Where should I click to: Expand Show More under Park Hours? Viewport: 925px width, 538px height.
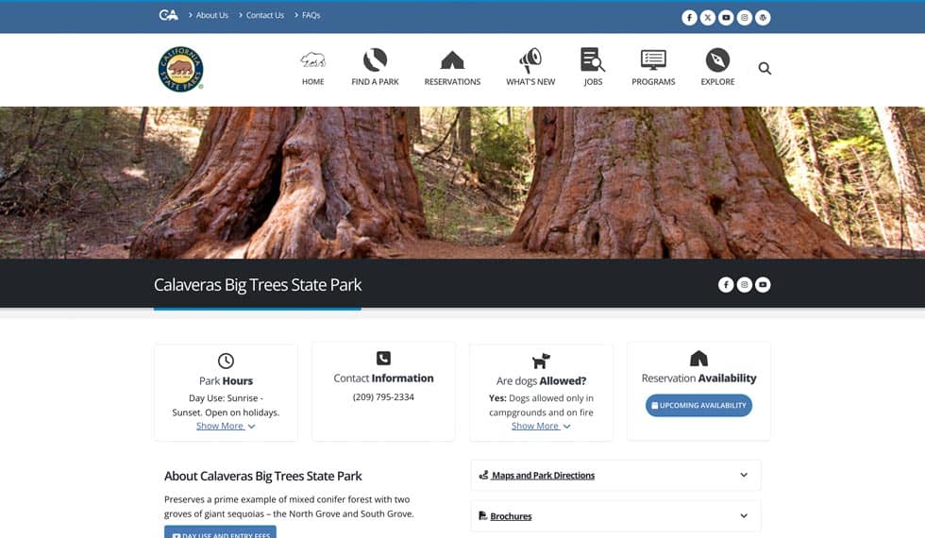point(226,426)
